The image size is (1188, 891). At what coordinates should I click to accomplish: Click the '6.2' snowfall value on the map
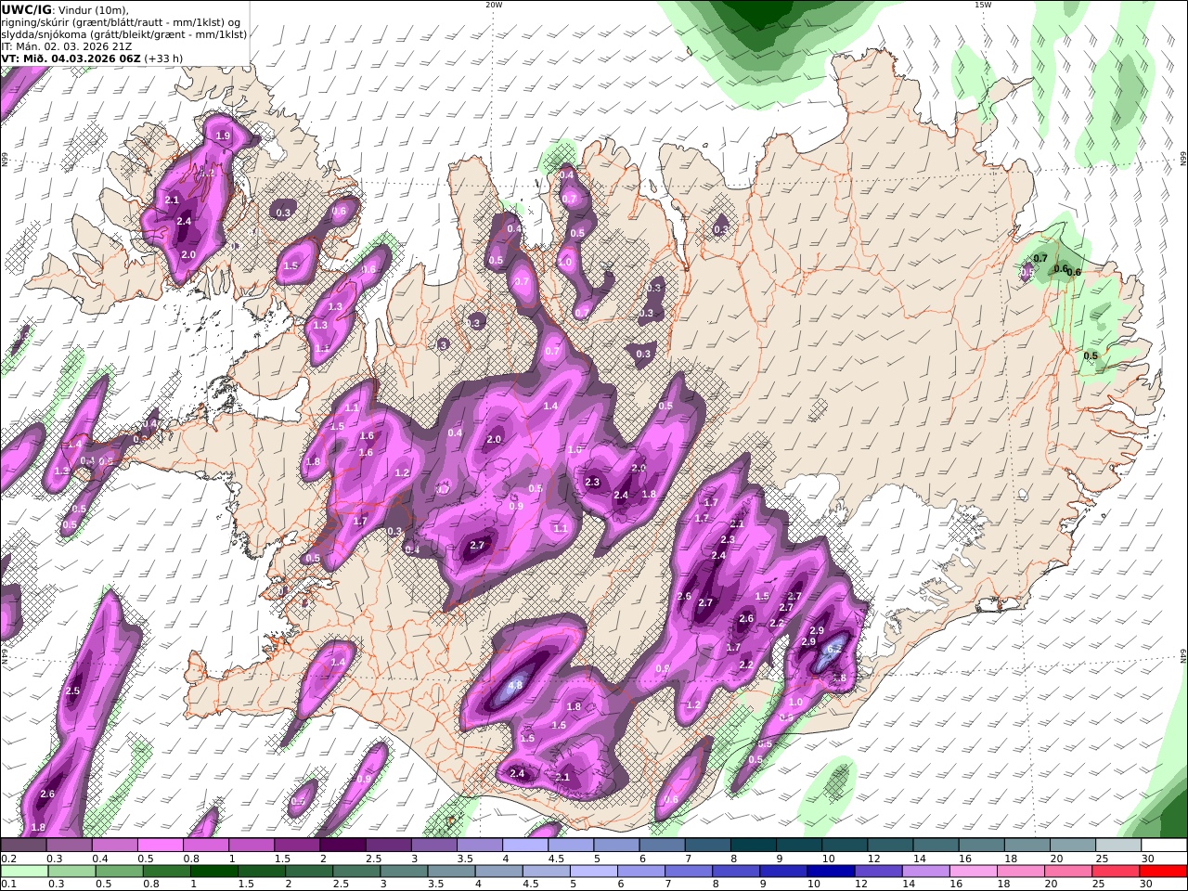tap(833, 650)
